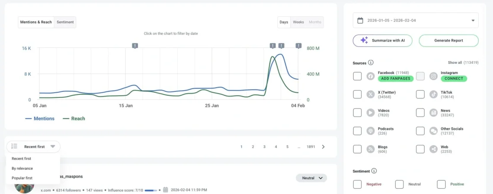The height and width of the screenshot is (194, 493).
Task: Open the date range dropdown
Action: (x=473, y=20)
